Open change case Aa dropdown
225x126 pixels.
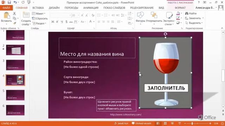tap(83, 22)
